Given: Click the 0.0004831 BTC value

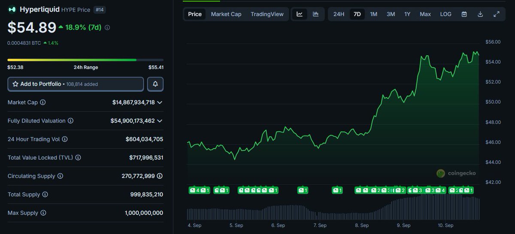Looking at the screenshot, I should 24,43.
